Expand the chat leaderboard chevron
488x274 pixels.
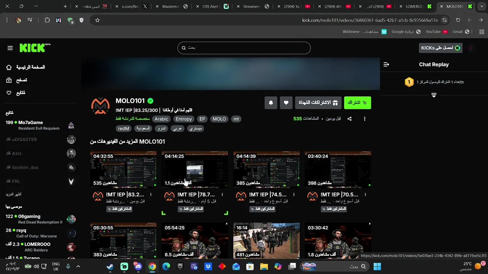pyautogui.click(x=434, y=95)
